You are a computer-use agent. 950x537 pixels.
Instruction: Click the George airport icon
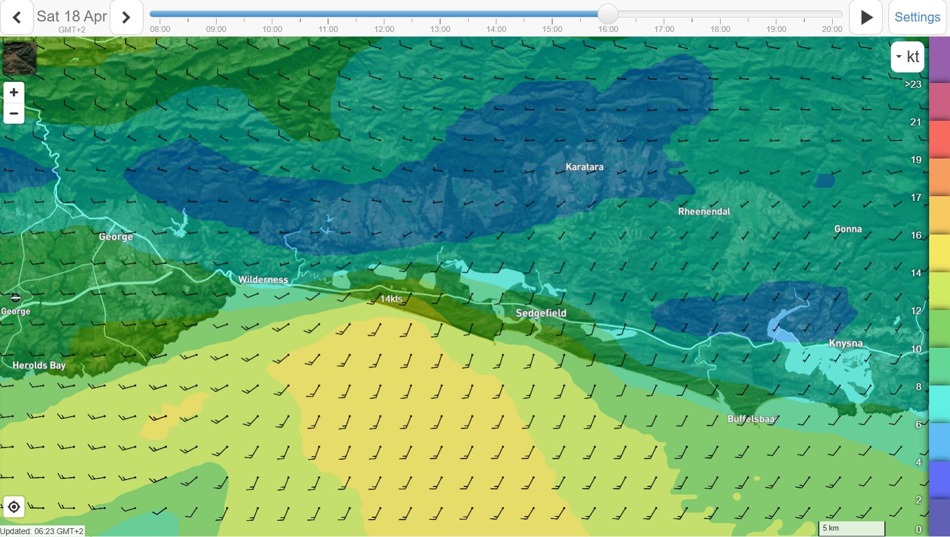tap(16, 298)
